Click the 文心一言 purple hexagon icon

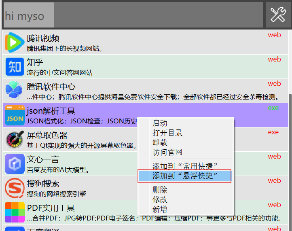tap(15, 164)
